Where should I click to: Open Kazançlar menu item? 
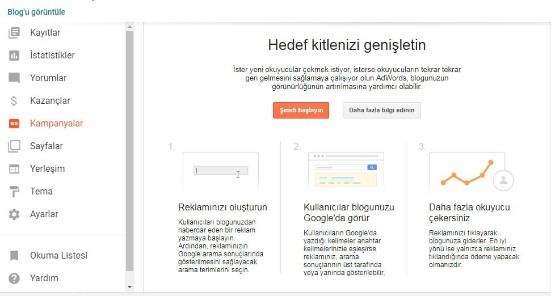[x=50, y=101]
